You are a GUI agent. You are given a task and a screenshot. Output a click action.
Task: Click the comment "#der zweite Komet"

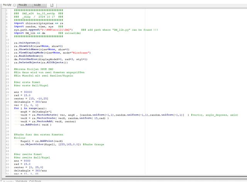[x=28, y=154]
